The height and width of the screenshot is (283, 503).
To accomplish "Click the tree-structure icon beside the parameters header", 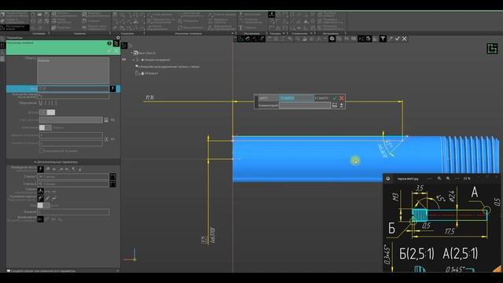I will (116, 43).
